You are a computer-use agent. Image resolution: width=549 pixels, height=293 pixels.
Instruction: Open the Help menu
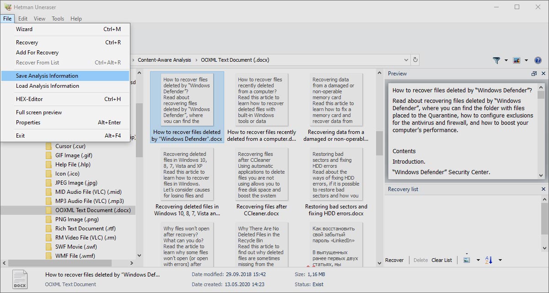76,19
